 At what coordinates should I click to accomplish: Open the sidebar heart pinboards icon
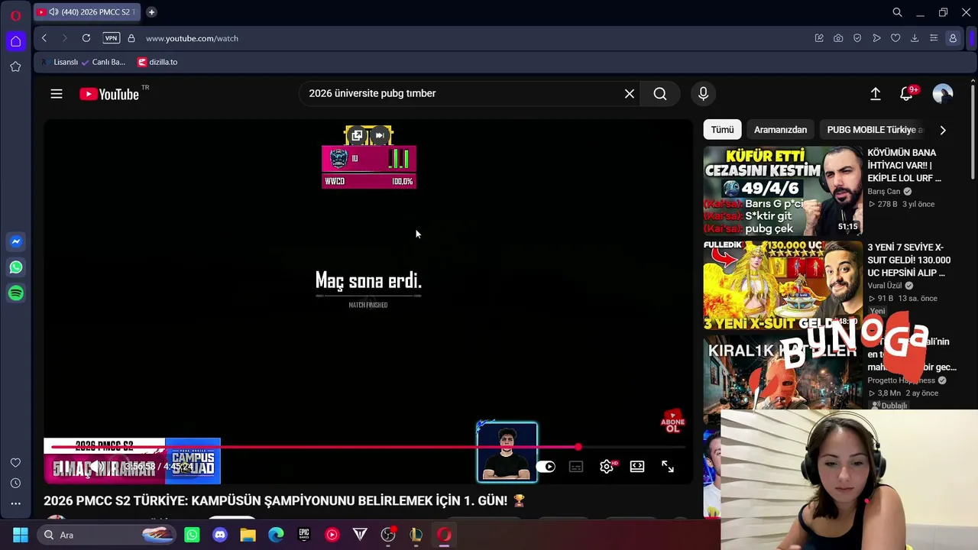pos(15,463)
